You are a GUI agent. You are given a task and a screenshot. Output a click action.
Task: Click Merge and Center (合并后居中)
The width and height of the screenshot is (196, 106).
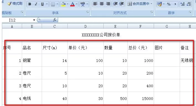click(x=138, y=4)
